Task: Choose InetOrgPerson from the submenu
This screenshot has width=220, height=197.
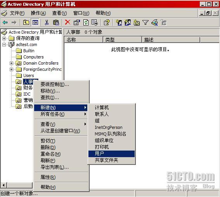Action: click(111, 127)
